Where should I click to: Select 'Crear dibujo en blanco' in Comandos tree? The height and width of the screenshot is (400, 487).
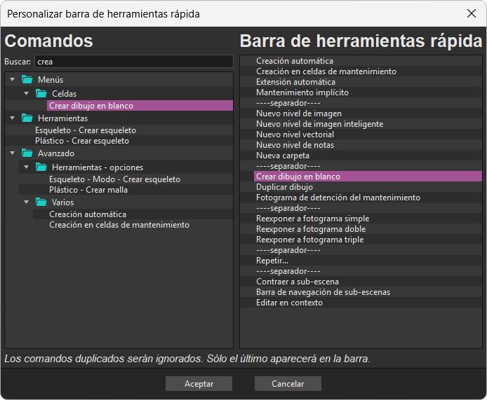[140, 105]
